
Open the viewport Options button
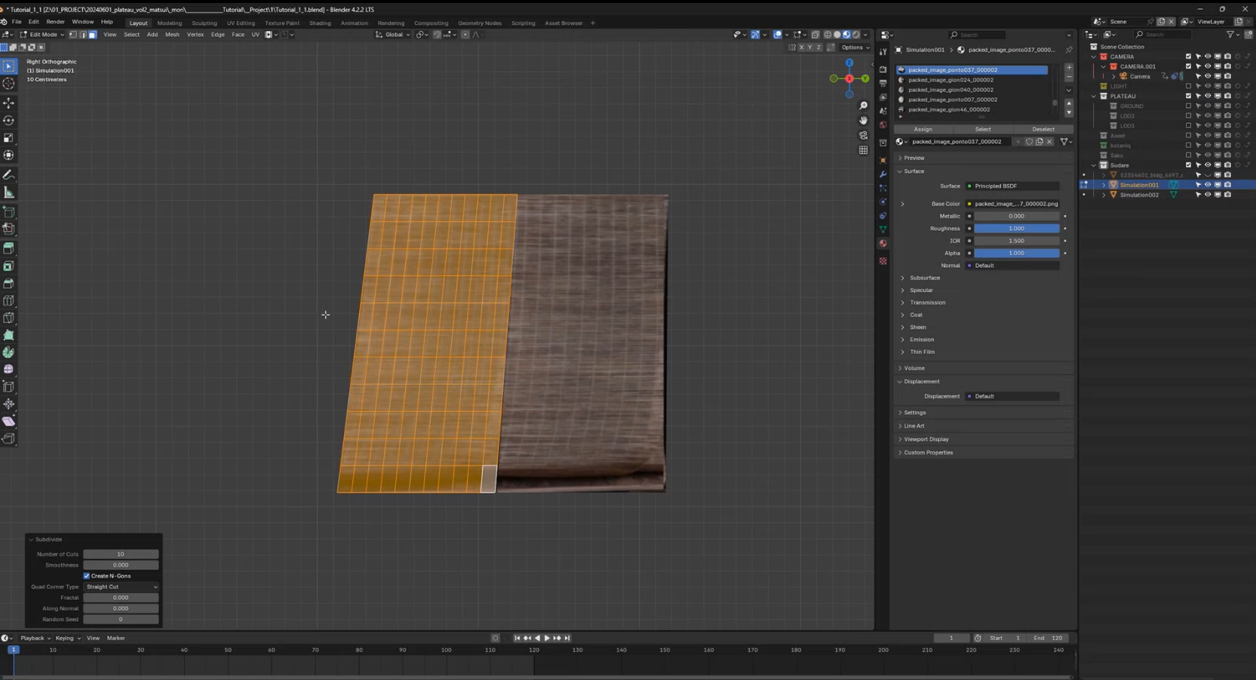[855, 47]
